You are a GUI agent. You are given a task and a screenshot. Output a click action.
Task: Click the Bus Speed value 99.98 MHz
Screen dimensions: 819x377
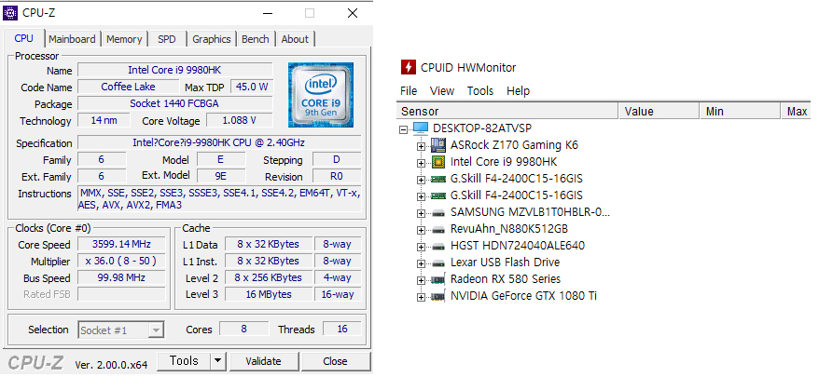tap(121, 277)
